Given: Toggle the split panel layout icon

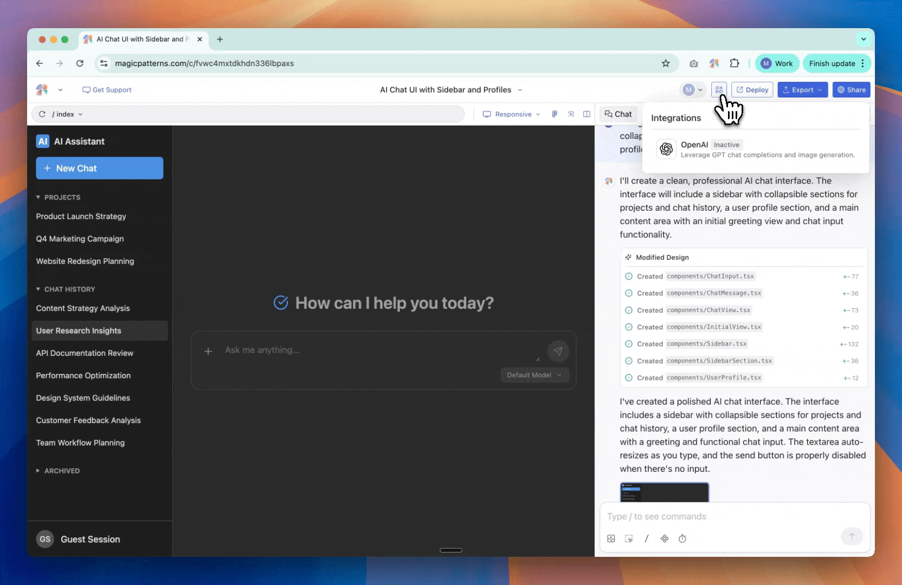Looking at the screenshot, I should pyautogui.click(x=587, y=114).
